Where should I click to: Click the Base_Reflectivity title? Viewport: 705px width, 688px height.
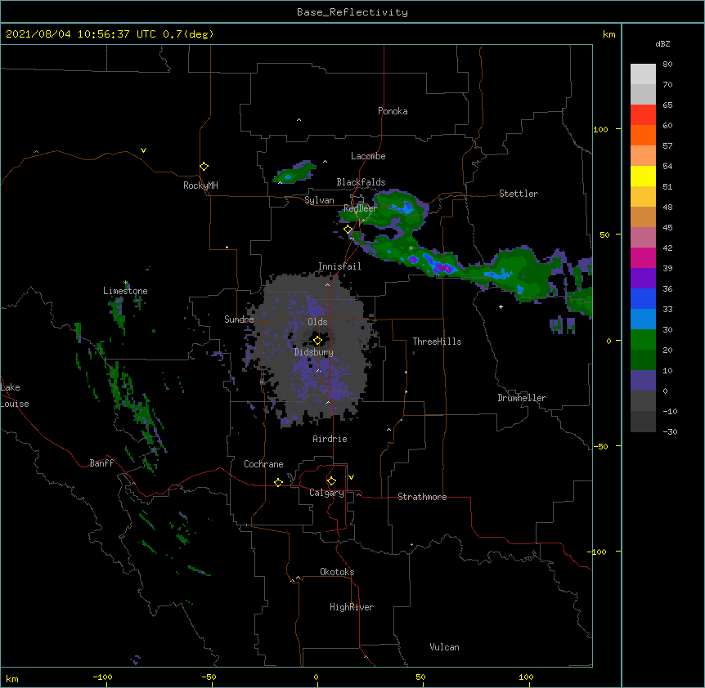click(352, 12)
